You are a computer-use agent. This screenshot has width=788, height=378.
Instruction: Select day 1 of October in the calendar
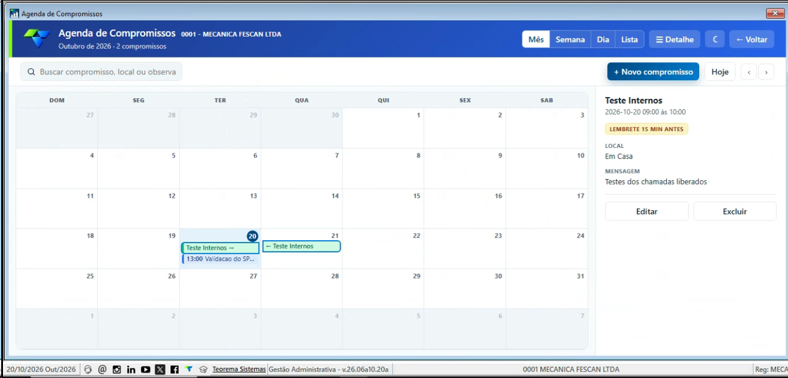click(x=383, y=128)
